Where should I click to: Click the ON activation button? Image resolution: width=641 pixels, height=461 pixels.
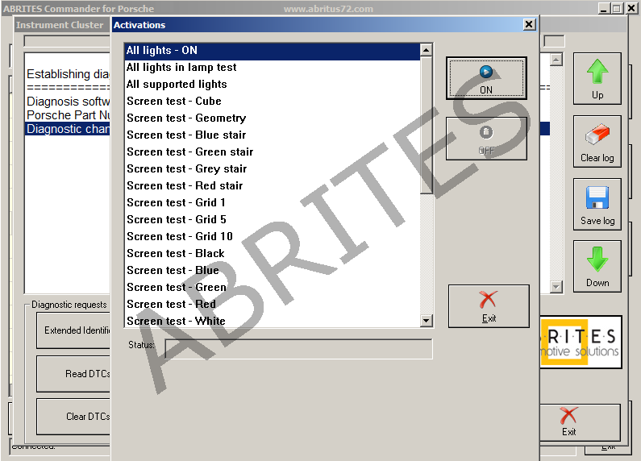[x=486, y=78]
